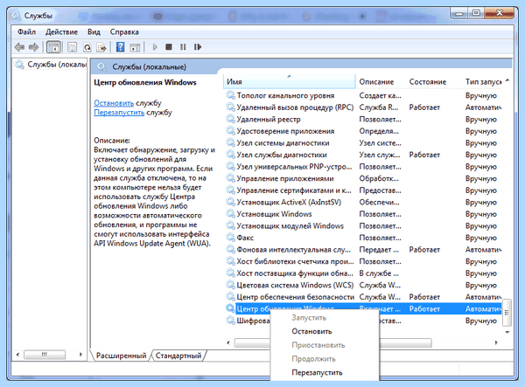Click the vertical scrollbar down arrow

(x=507, y=332)
